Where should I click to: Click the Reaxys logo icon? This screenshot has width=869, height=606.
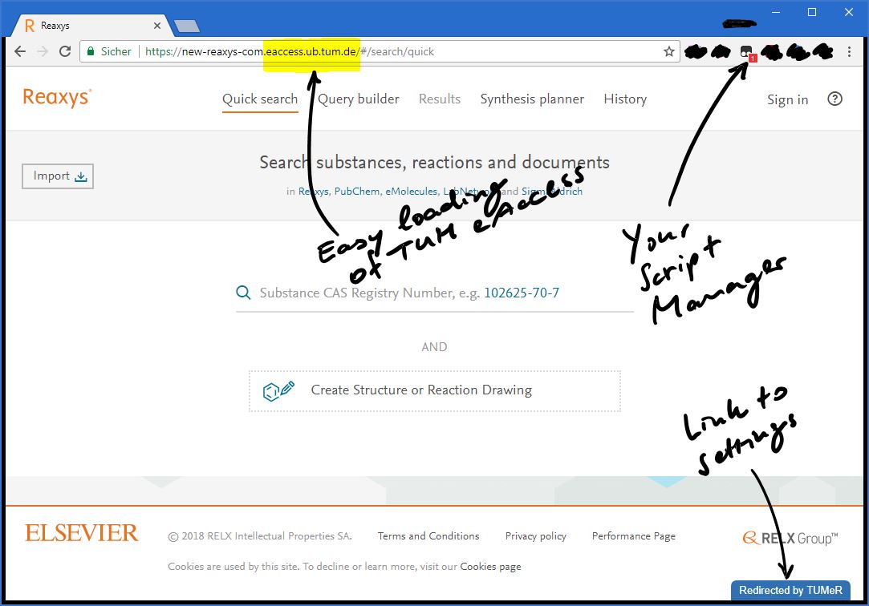click(x=56, y=96)
